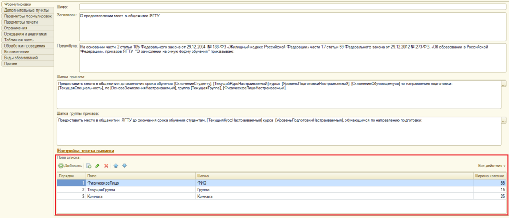Select the ФизическоеЛицо field cell

tap(141, 183)
